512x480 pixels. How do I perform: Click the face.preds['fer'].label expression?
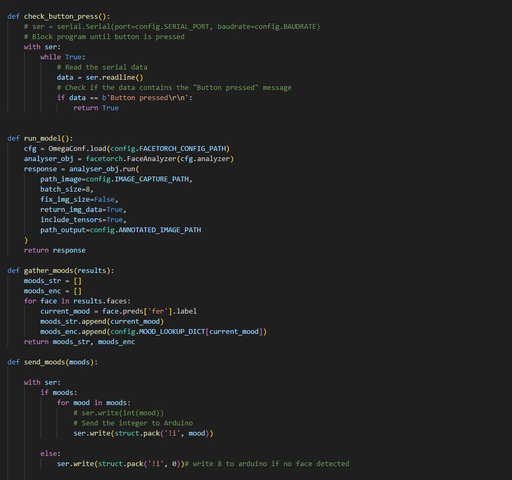click(x=149, y=311)
